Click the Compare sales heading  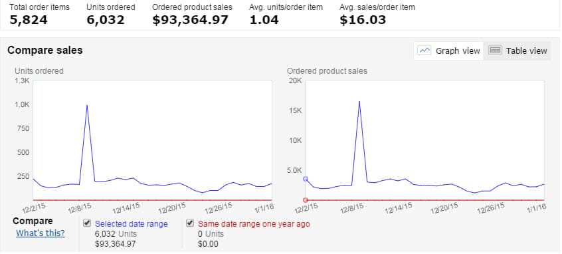tap(45, 51)
